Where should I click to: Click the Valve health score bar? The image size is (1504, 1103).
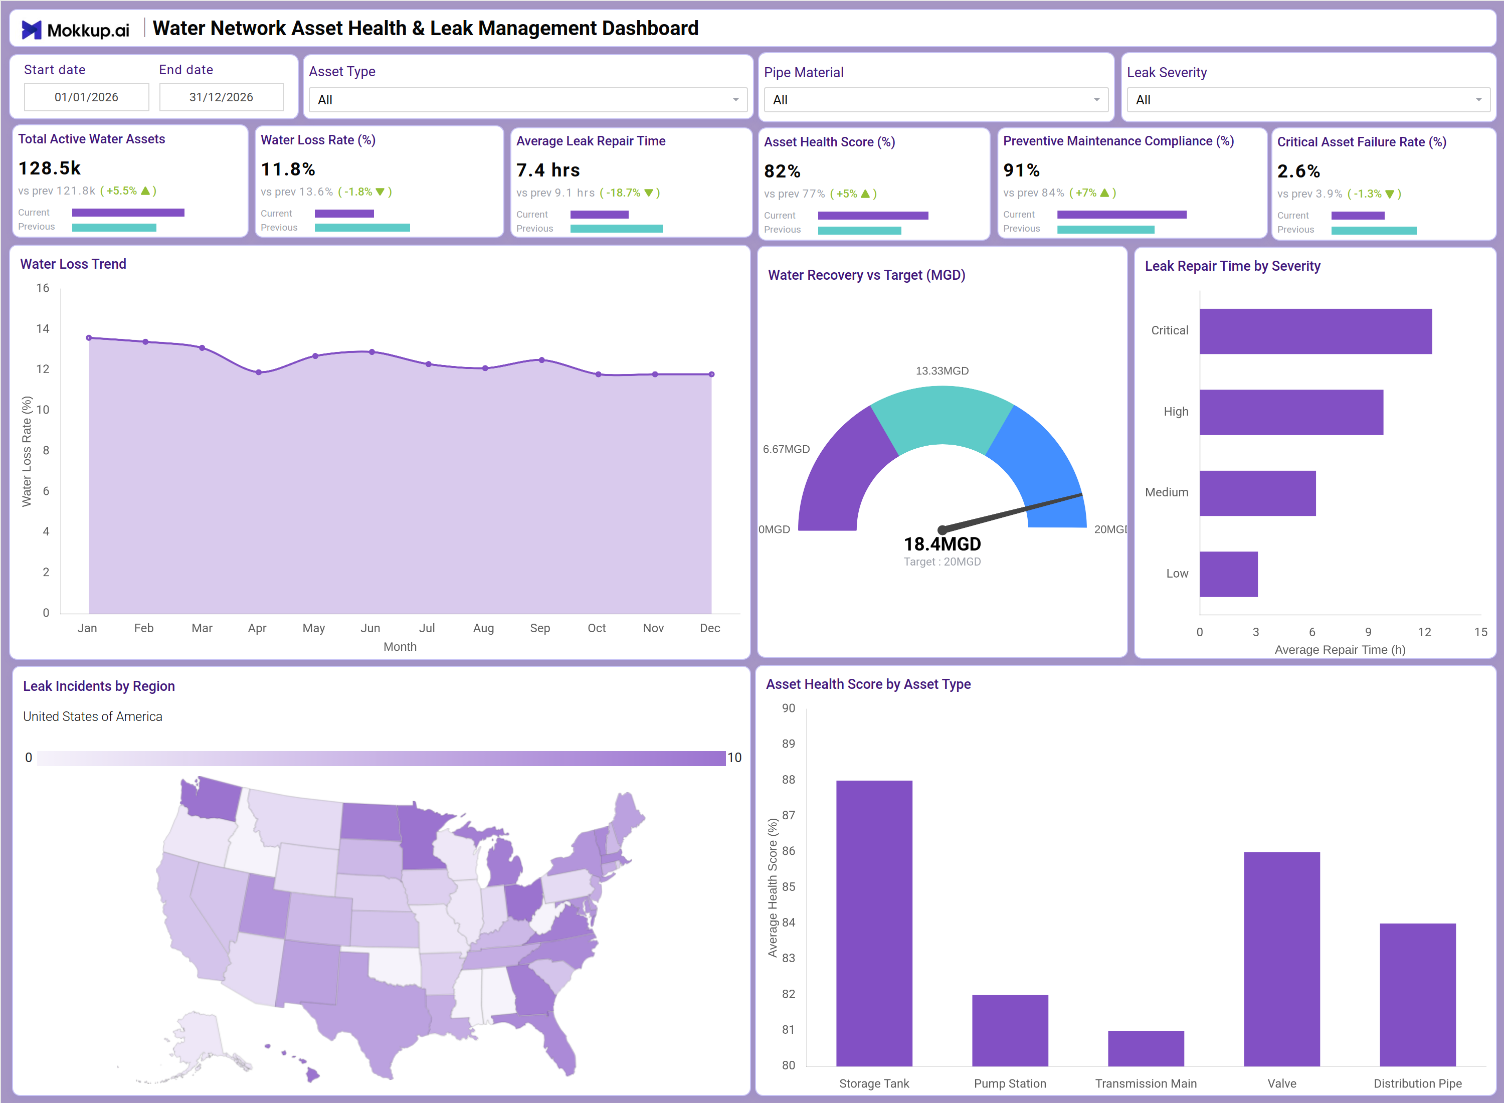pos(1282,959)
